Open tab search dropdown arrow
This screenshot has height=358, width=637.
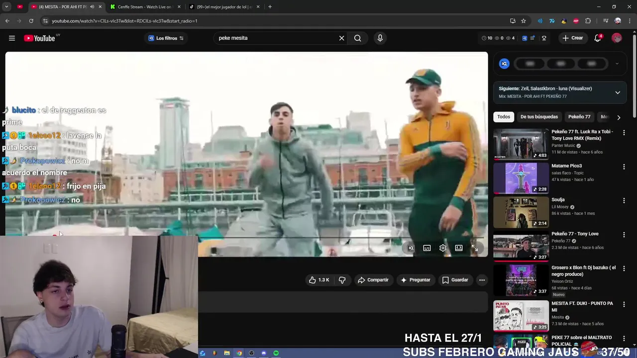pos(6,7)
